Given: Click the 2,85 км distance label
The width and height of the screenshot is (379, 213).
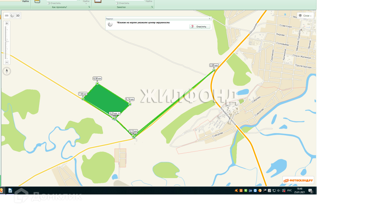Looking at the screenshot, I should (214, 65).
